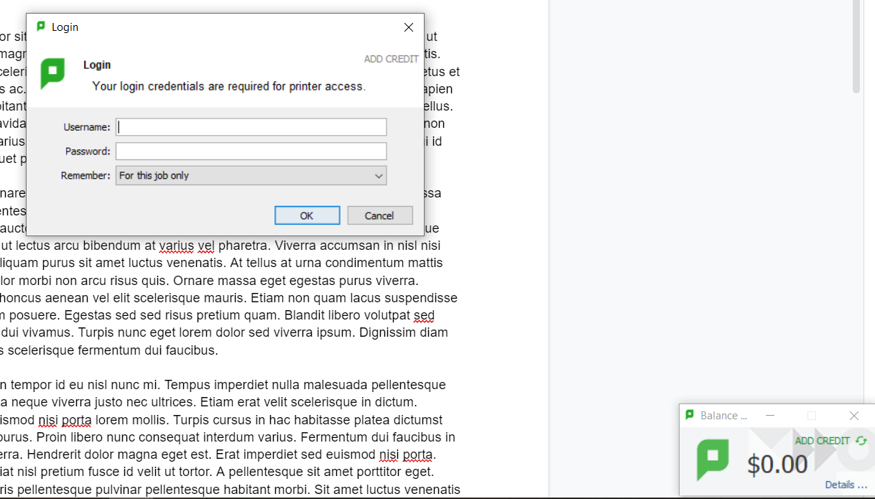The width and height of the screenshot is (875, 499).
Task: Refresh balance with green refresh icon
Action: tap(861, 441)
